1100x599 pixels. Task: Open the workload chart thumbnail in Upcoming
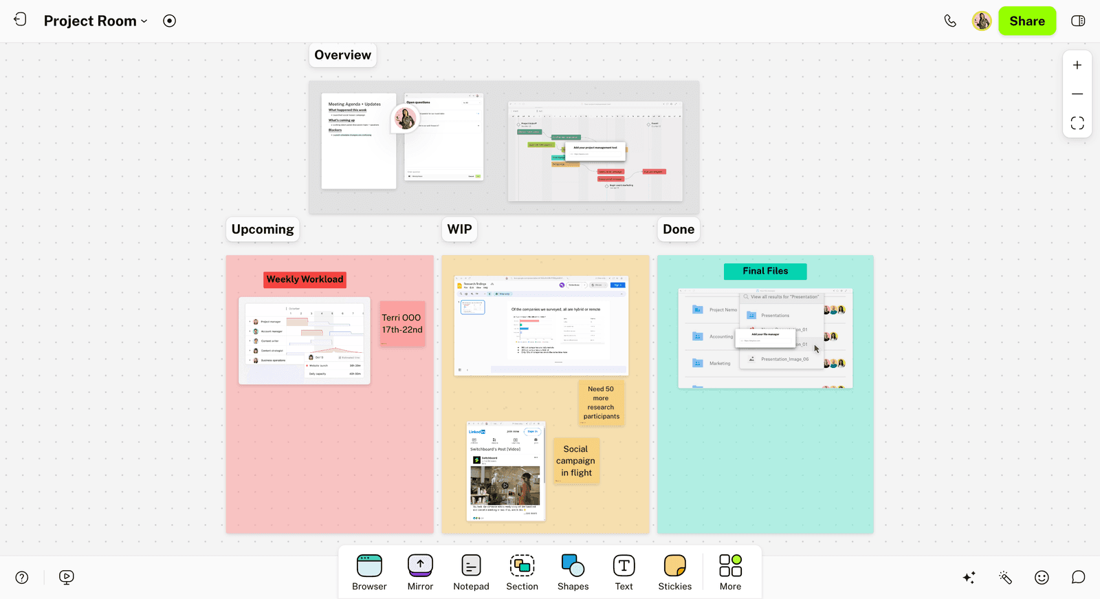coord(305,340)
